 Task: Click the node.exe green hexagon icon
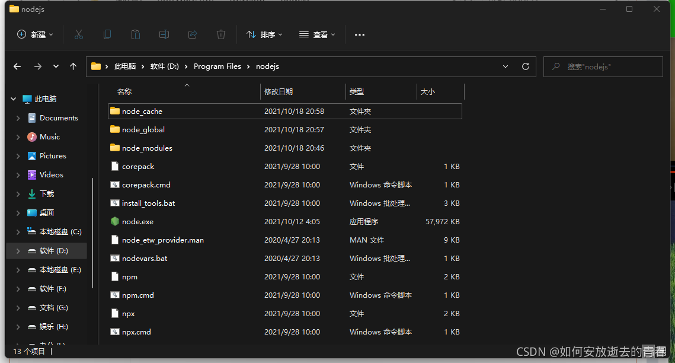pyautogui.click(x=114, y=221)
